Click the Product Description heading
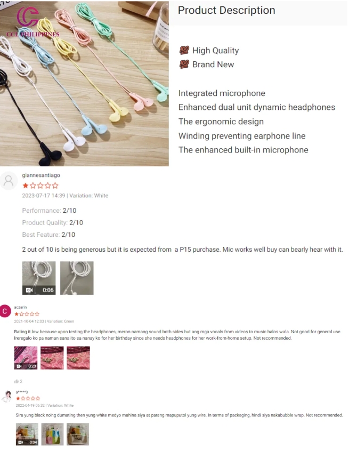Image resolution: width=349 pixels, height=450 pixels. [x=226, y=10]
